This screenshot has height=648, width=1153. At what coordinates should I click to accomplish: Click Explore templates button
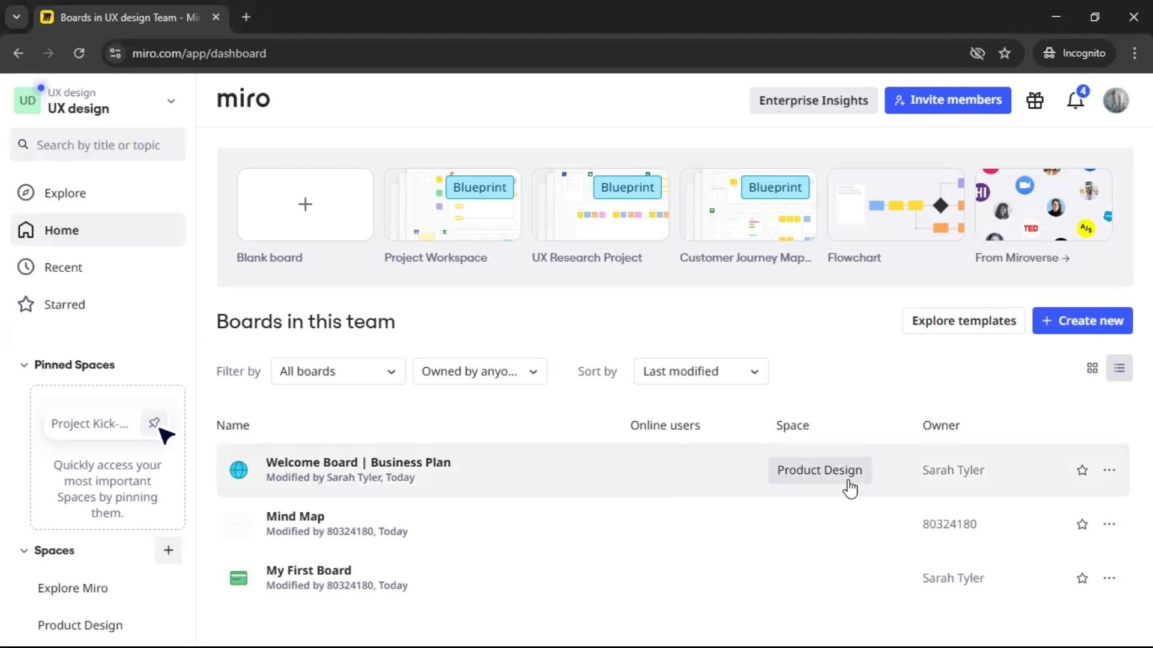coord(964,321)
